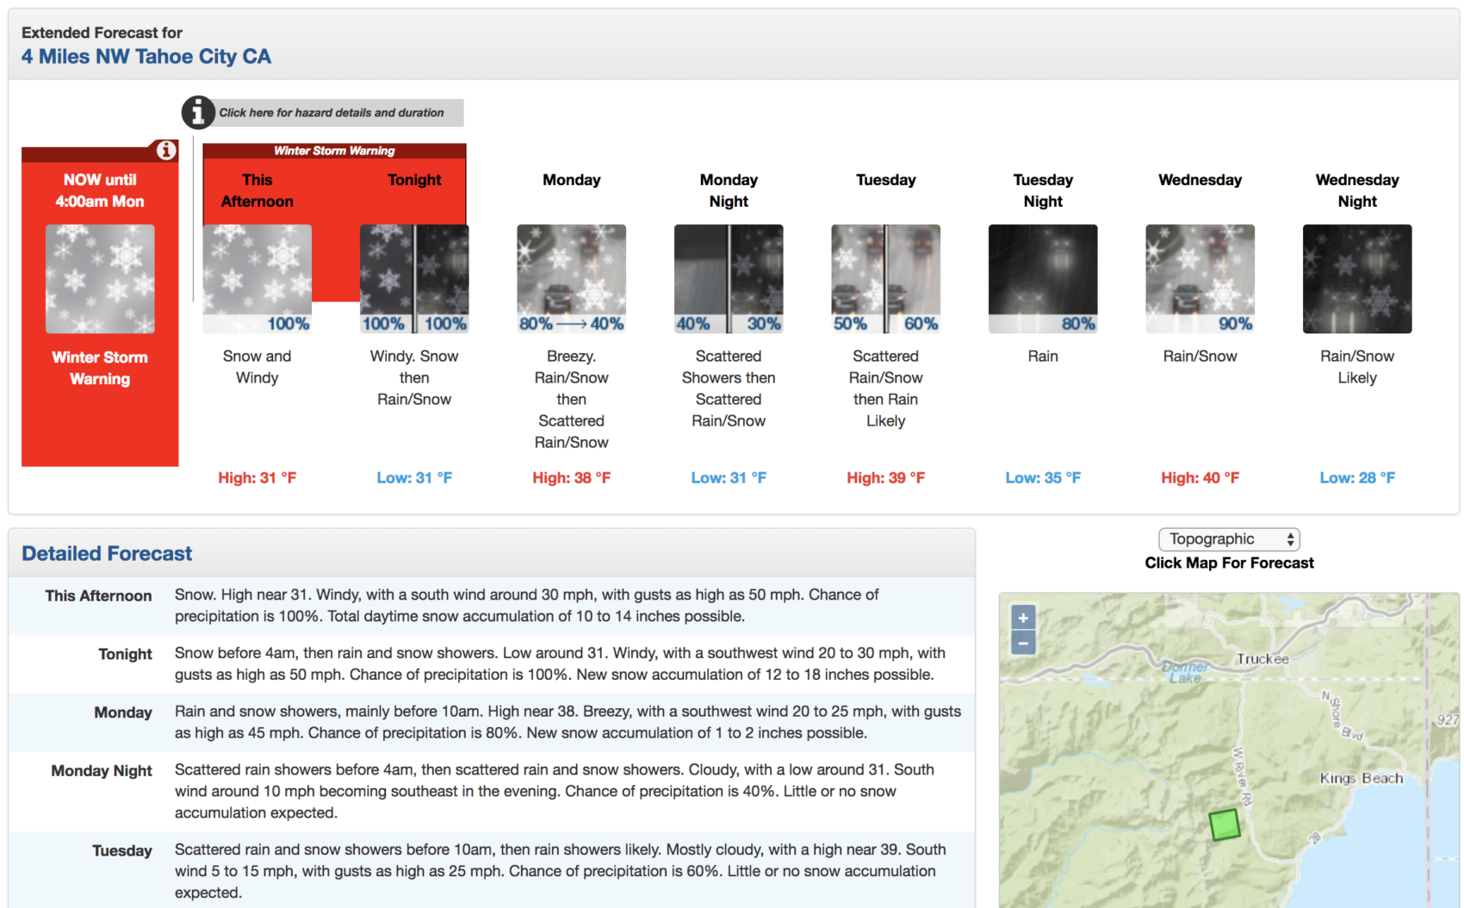Image resolution: width=1464 pixels, height=908 pixels.
Task: Zoom in on the map
Action: tap(1023, 618)
